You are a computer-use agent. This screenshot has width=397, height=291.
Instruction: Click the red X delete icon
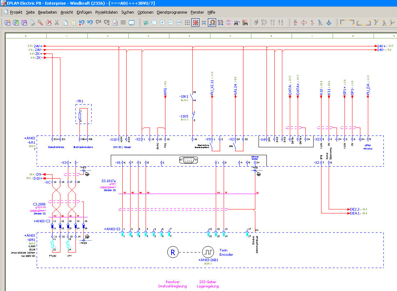coord(49,23)
